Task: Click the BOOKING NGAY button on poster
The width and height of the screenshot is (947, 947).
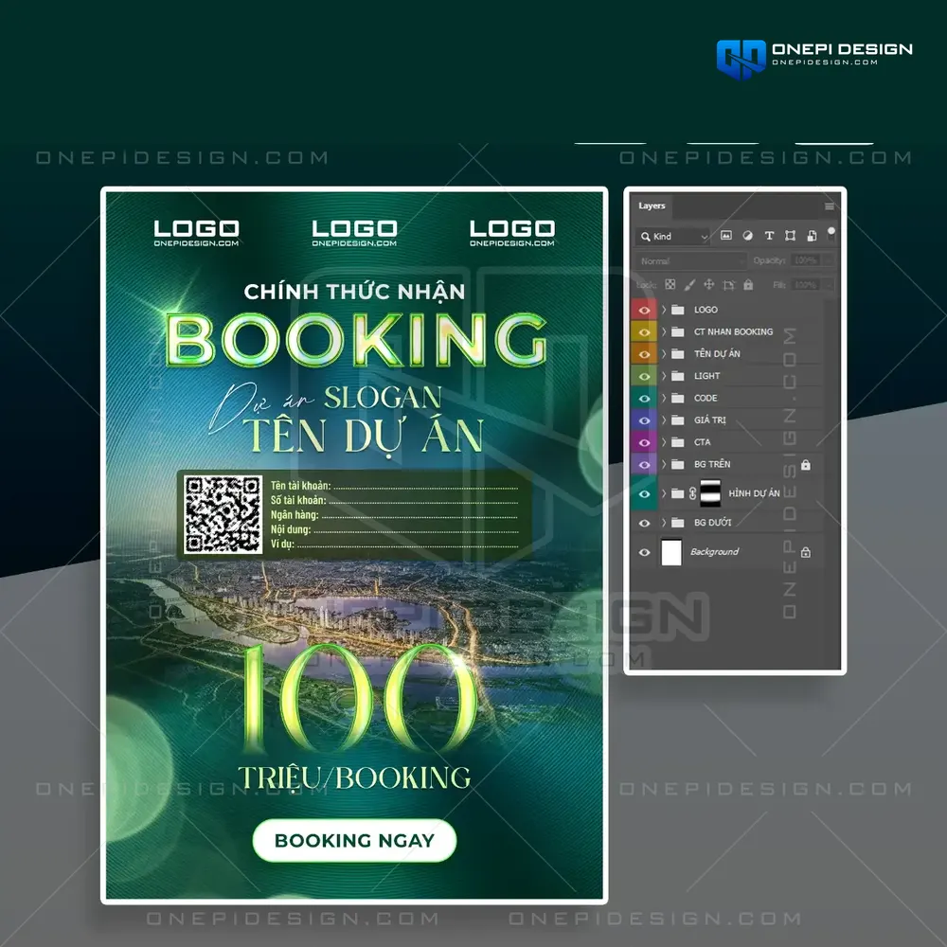Action: point(354,840)
